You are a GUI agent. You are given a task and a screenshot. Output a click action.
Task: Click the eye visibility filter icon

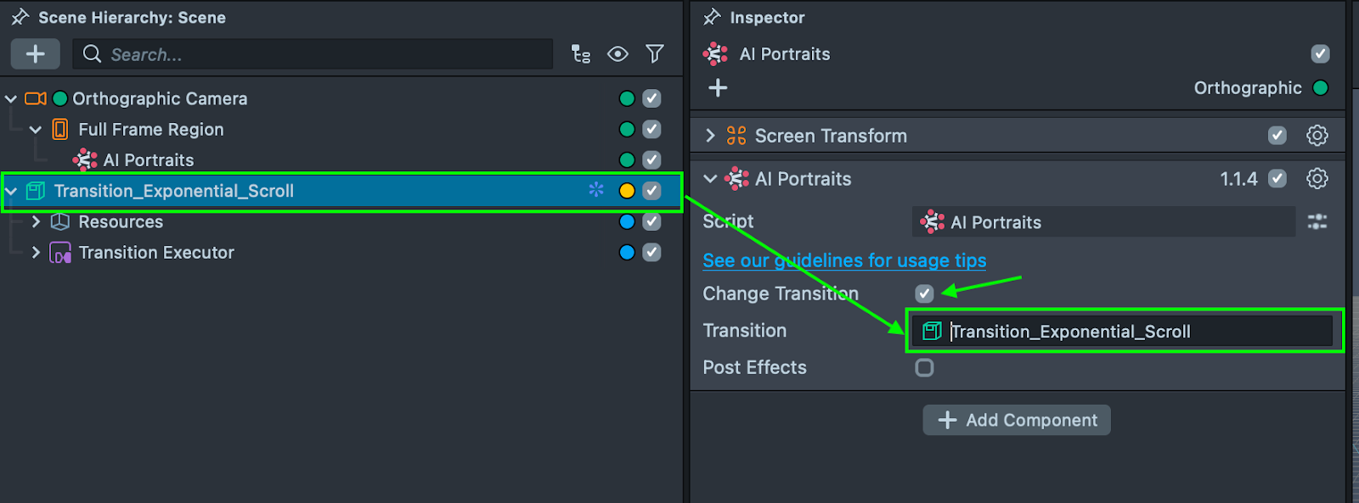(x=617, y=54)
